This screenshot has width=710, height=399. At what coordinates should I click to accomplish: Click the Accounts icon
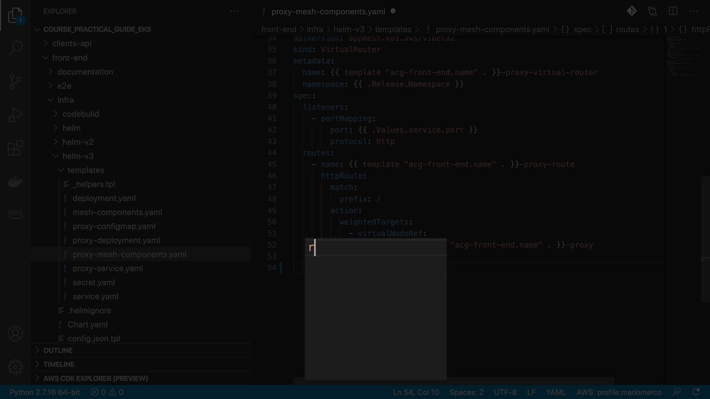(15, 334)
